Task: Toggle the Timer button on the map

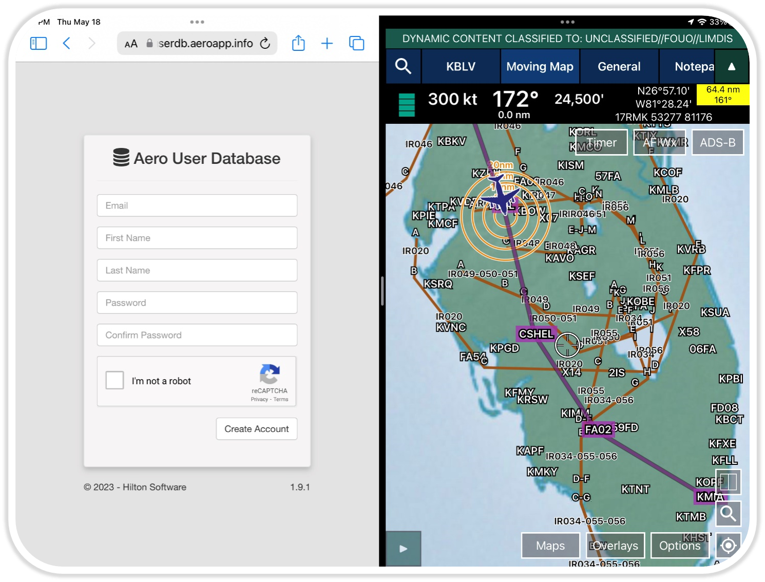Action: click(x=602, y=142)
